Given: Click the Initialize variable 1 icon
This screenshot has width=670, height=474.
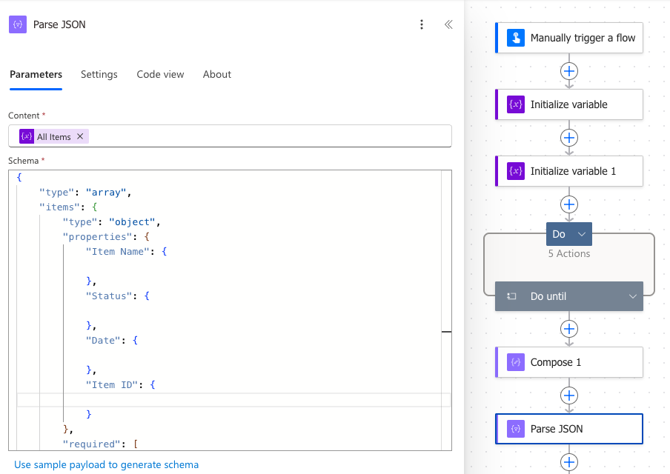Looking at the screenshot, I should click(516, 171).
